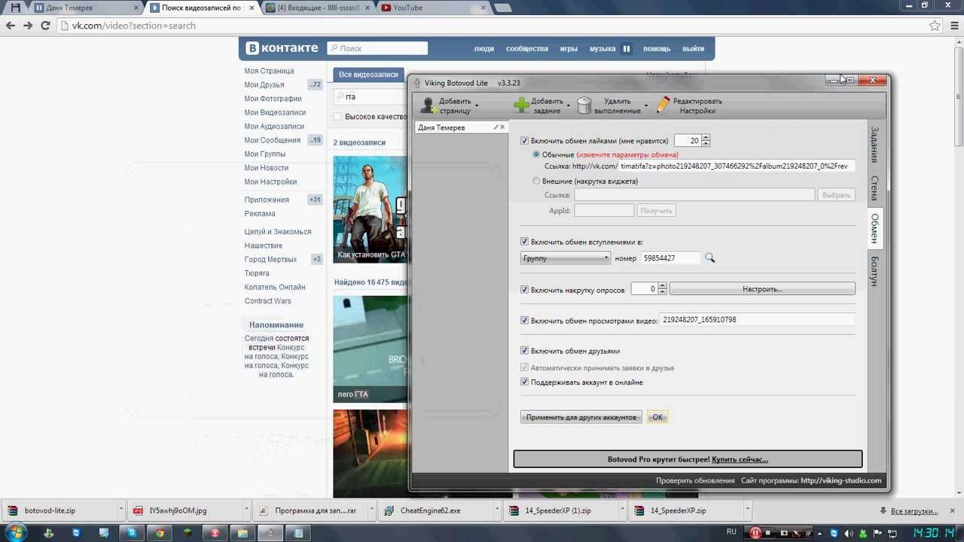Toggle Включить обмен друзьями checkbox

(525, 351)
